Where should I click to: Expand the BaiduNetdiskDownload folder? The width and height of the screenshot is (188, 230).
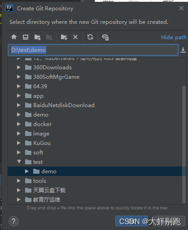(x=19, y=105)
